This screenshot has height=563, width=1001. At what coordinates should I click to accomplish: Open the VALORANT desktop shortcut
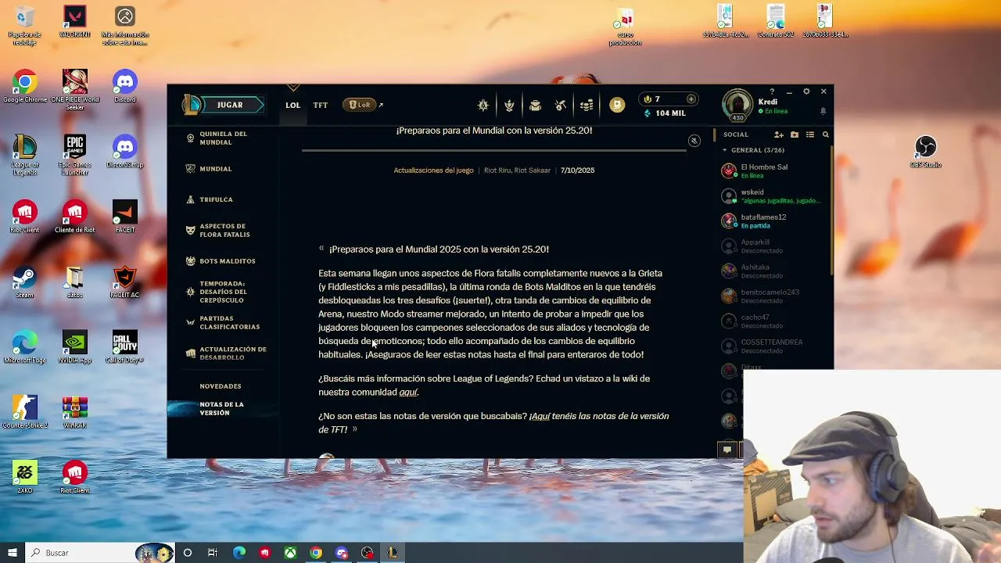click(75, 22)
